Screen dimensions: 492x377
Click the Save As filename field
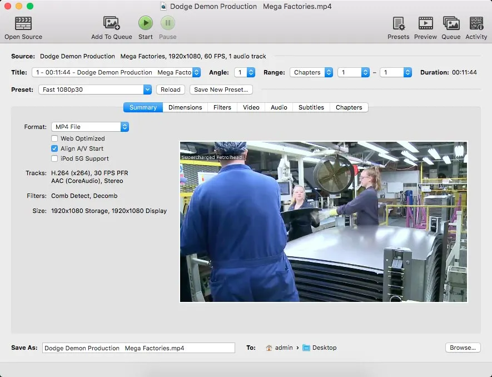(x=139, y=348)
